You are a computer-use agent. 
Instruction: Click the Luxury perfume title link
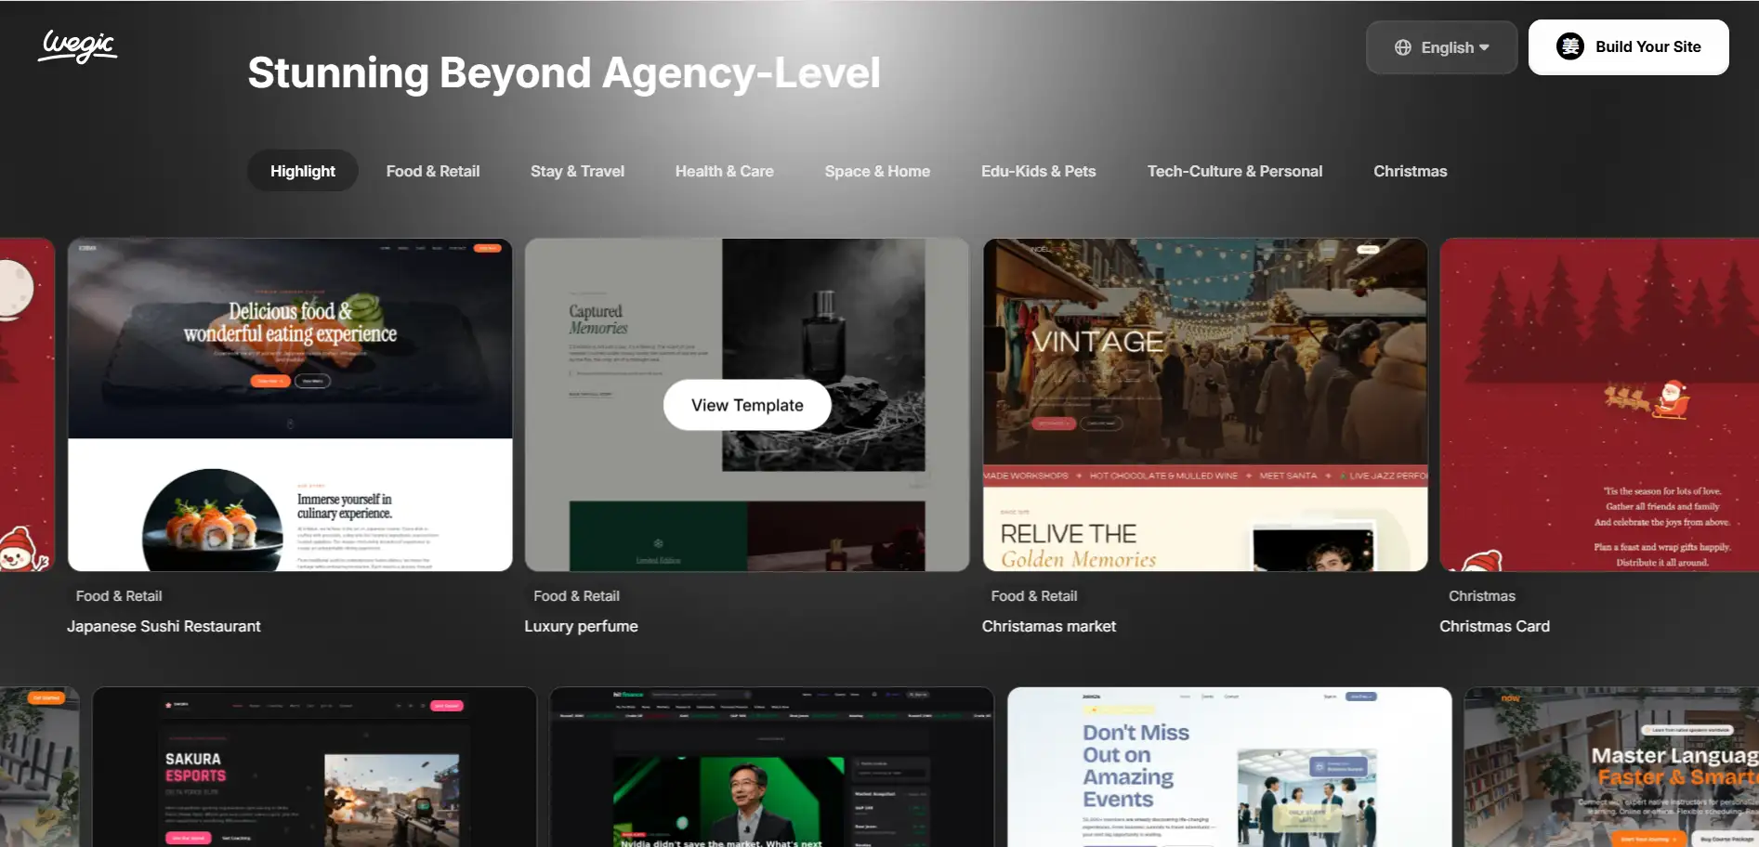click(x=581, y=626)
